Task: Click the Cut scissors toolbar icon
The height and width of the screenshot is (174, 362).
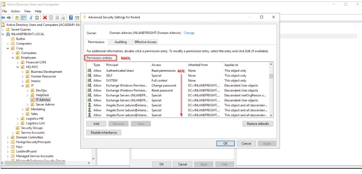Action: pyautogui.click(x=31, y=18)
